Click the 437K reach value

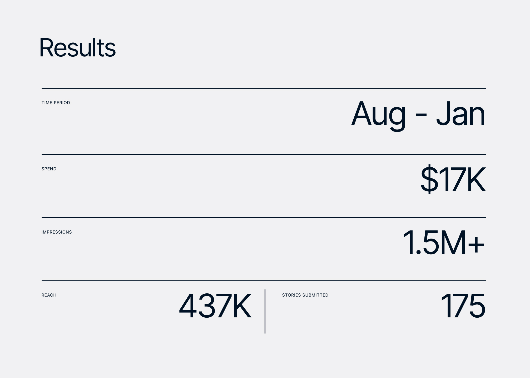[215, 306]
